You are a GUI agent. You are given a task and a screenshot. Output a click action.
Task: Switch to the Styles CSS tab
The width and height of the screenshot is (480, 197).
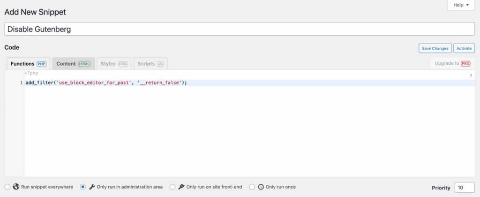click(x=113, y=64)
